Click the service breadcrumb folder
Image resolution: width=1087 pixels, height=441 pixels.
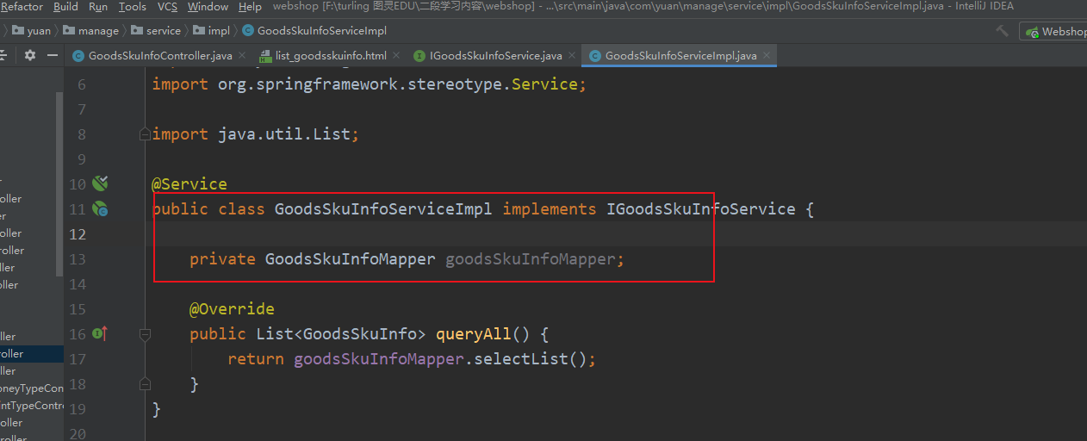tap(156, 31)
